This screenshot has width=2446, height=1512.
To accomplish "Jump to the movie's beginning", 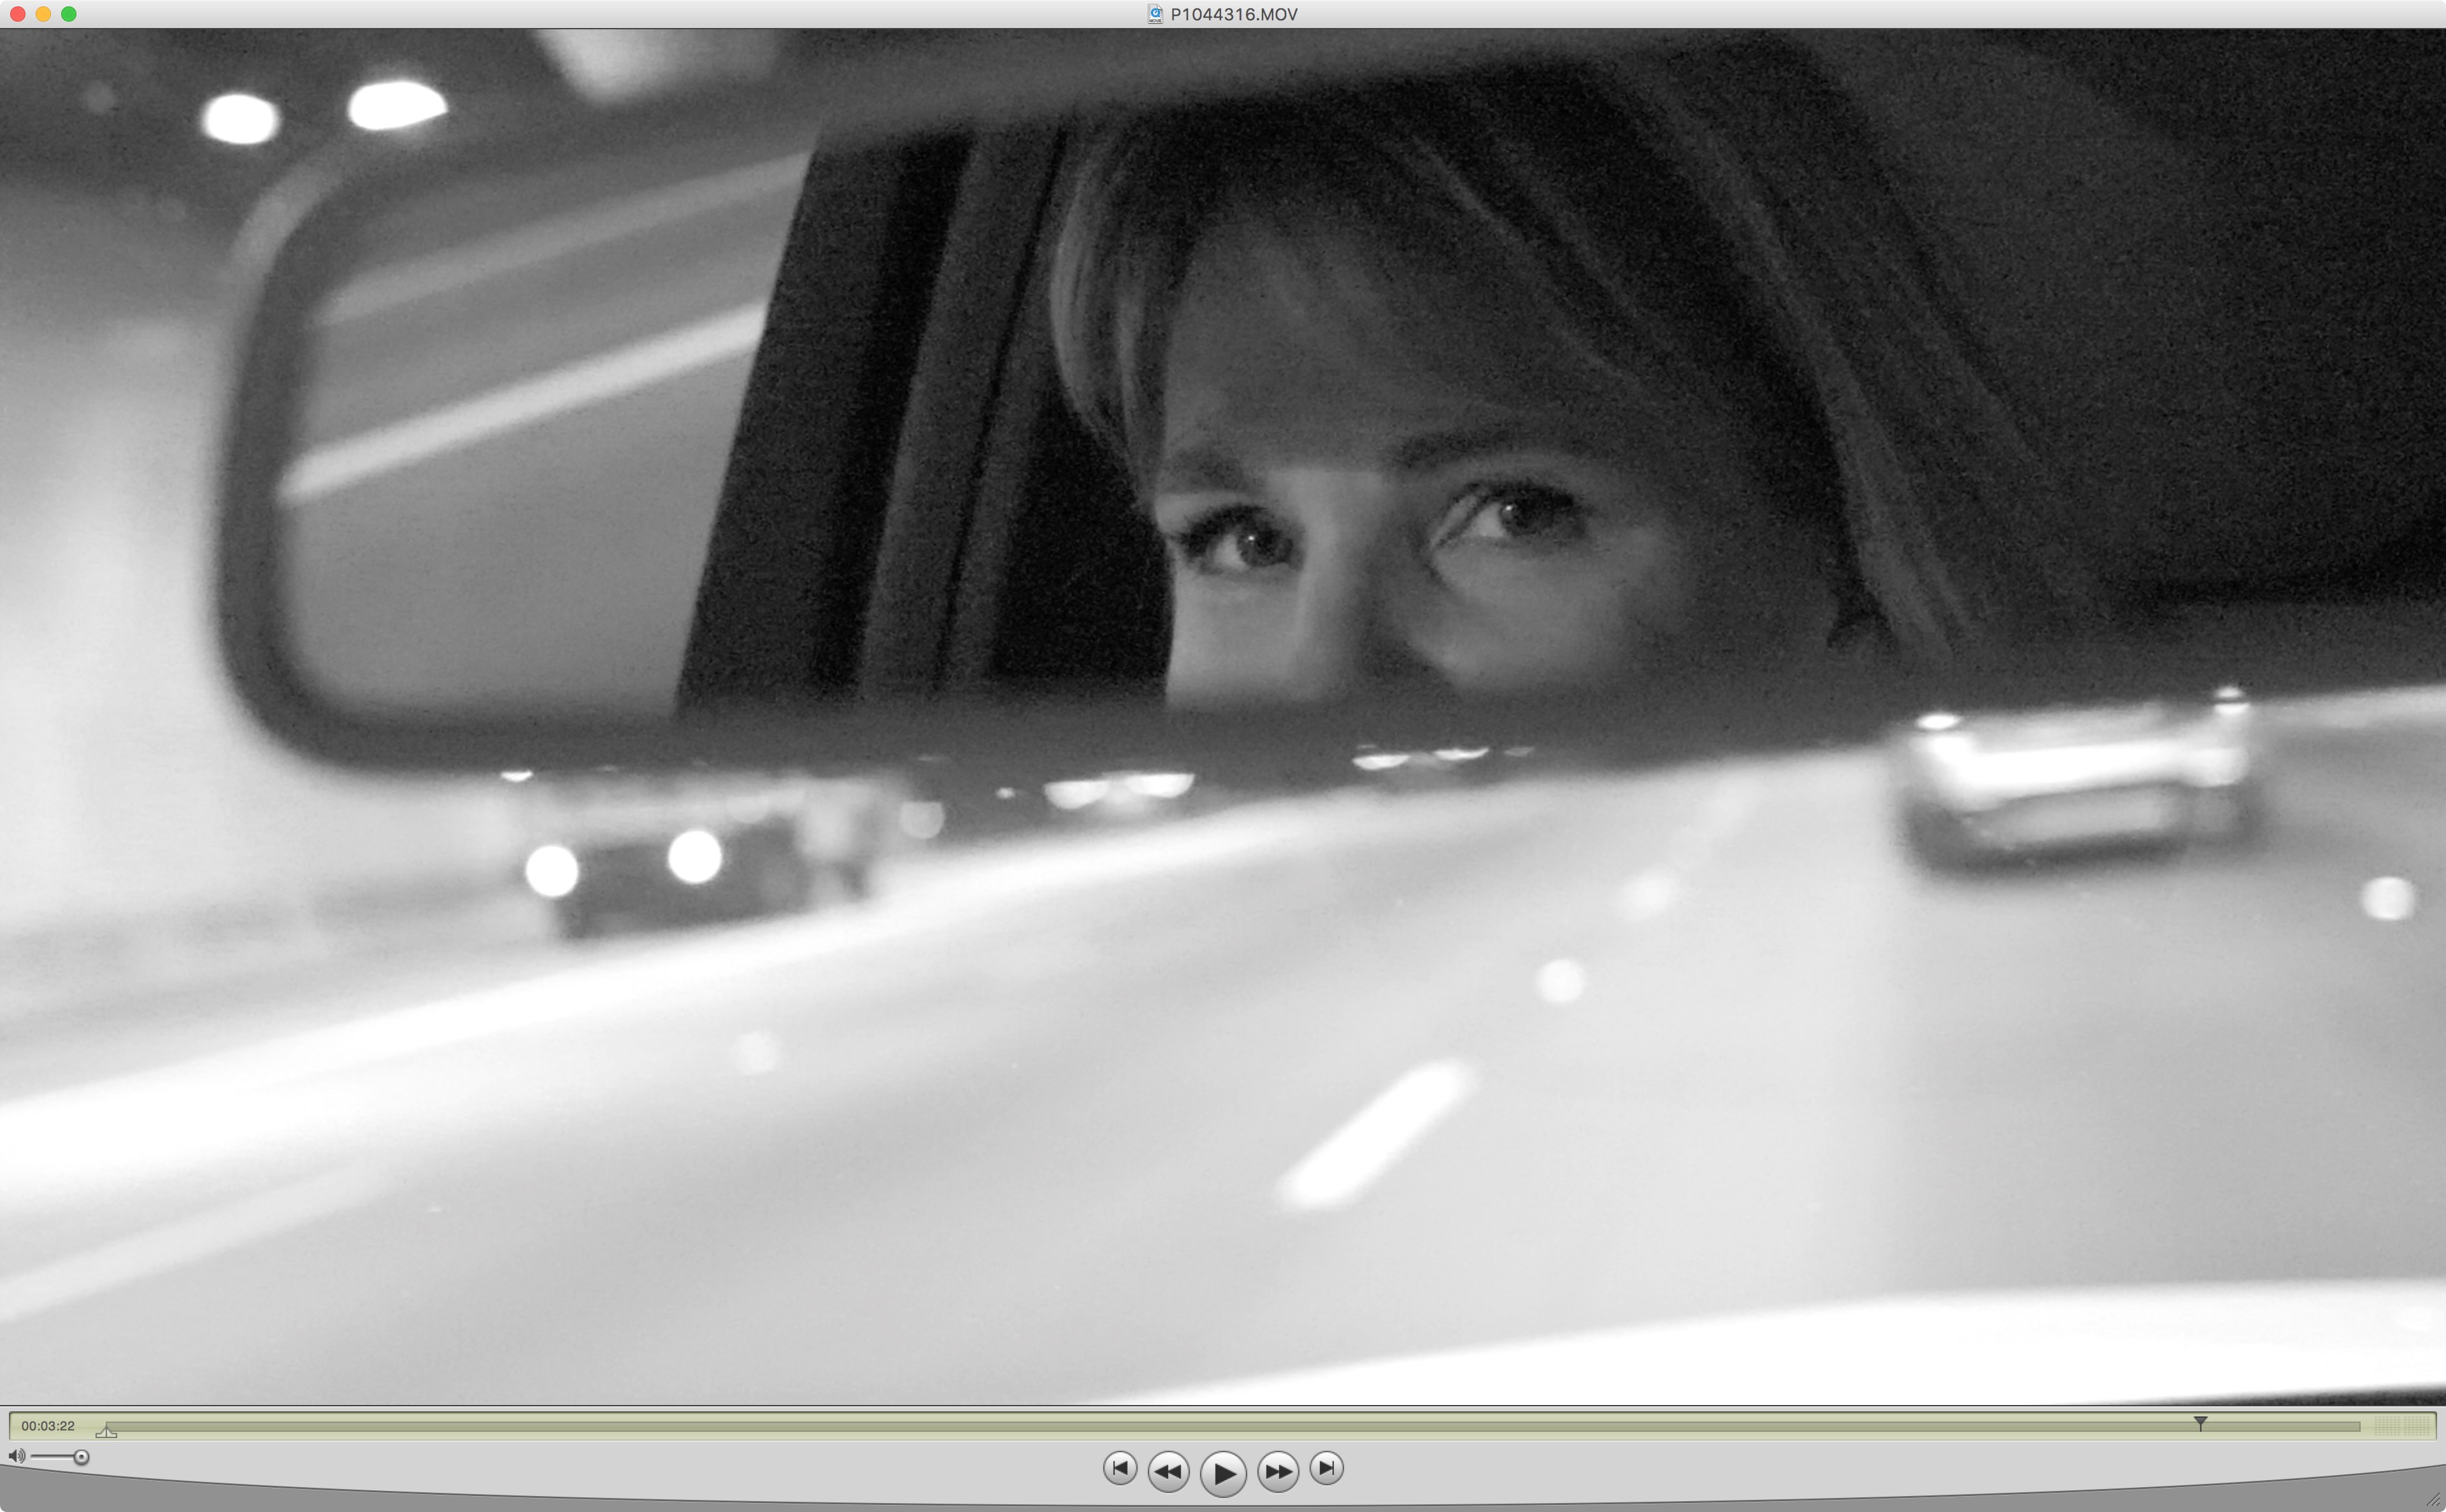I will click(1120, 1468).
